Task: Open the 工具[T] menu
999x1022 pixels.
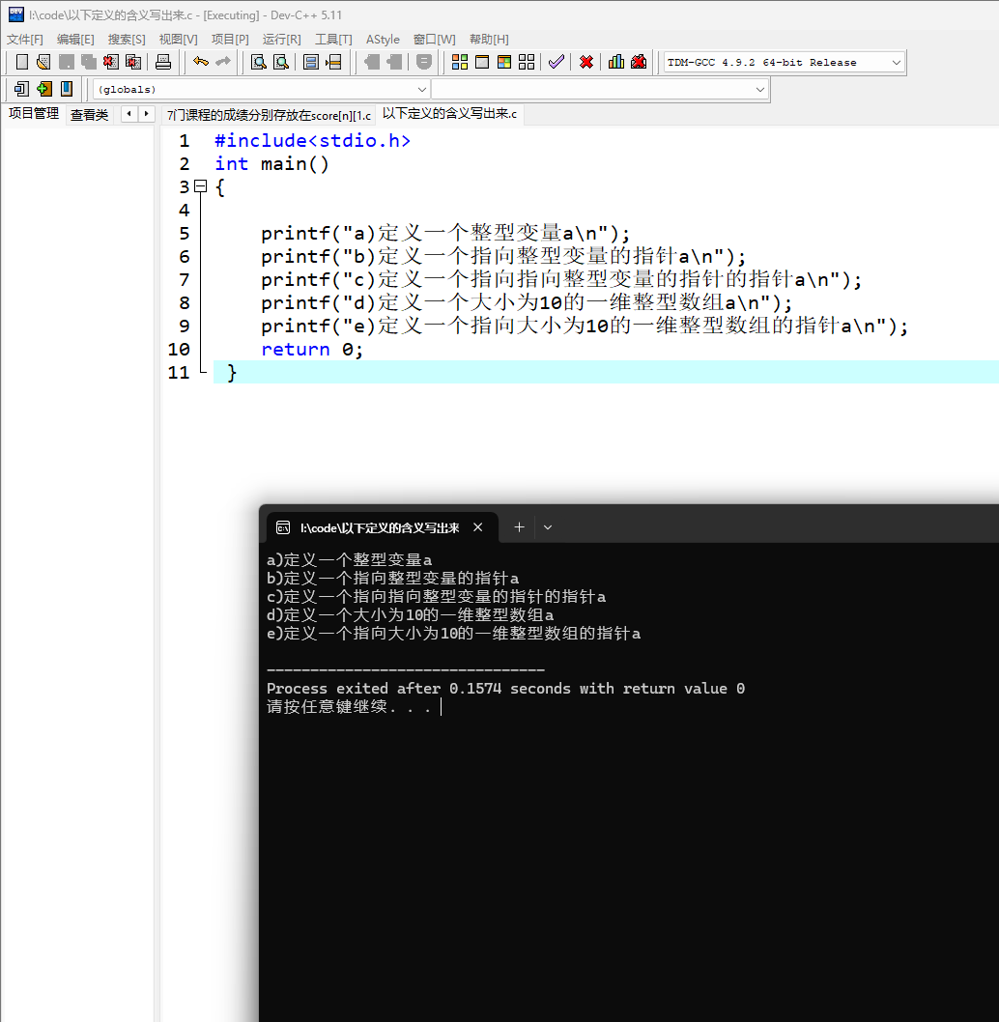Action: 333,39
